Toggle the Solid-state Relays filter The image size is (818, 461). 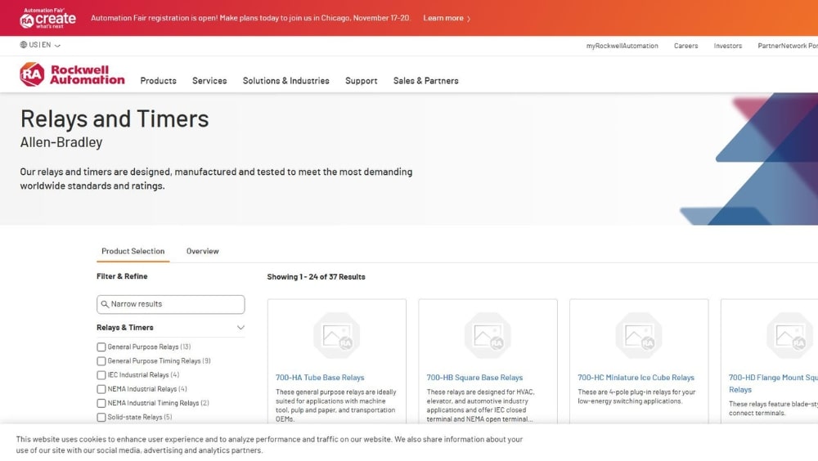tap(101, 417)
